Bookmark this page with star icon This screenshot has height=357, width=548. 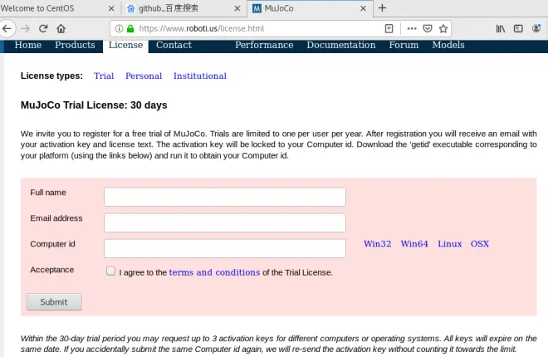click(443, 29)
